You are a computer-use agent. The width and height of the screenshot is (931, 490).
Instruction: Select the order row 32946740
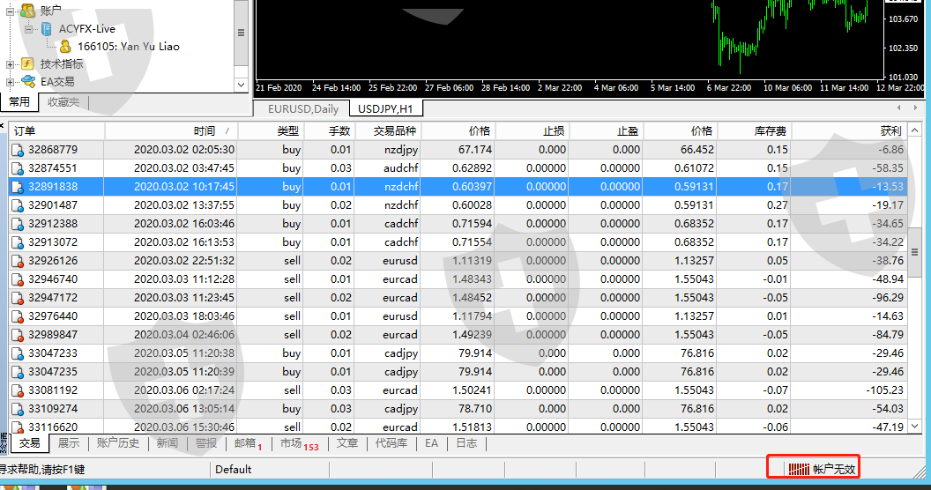pos(53,279)
